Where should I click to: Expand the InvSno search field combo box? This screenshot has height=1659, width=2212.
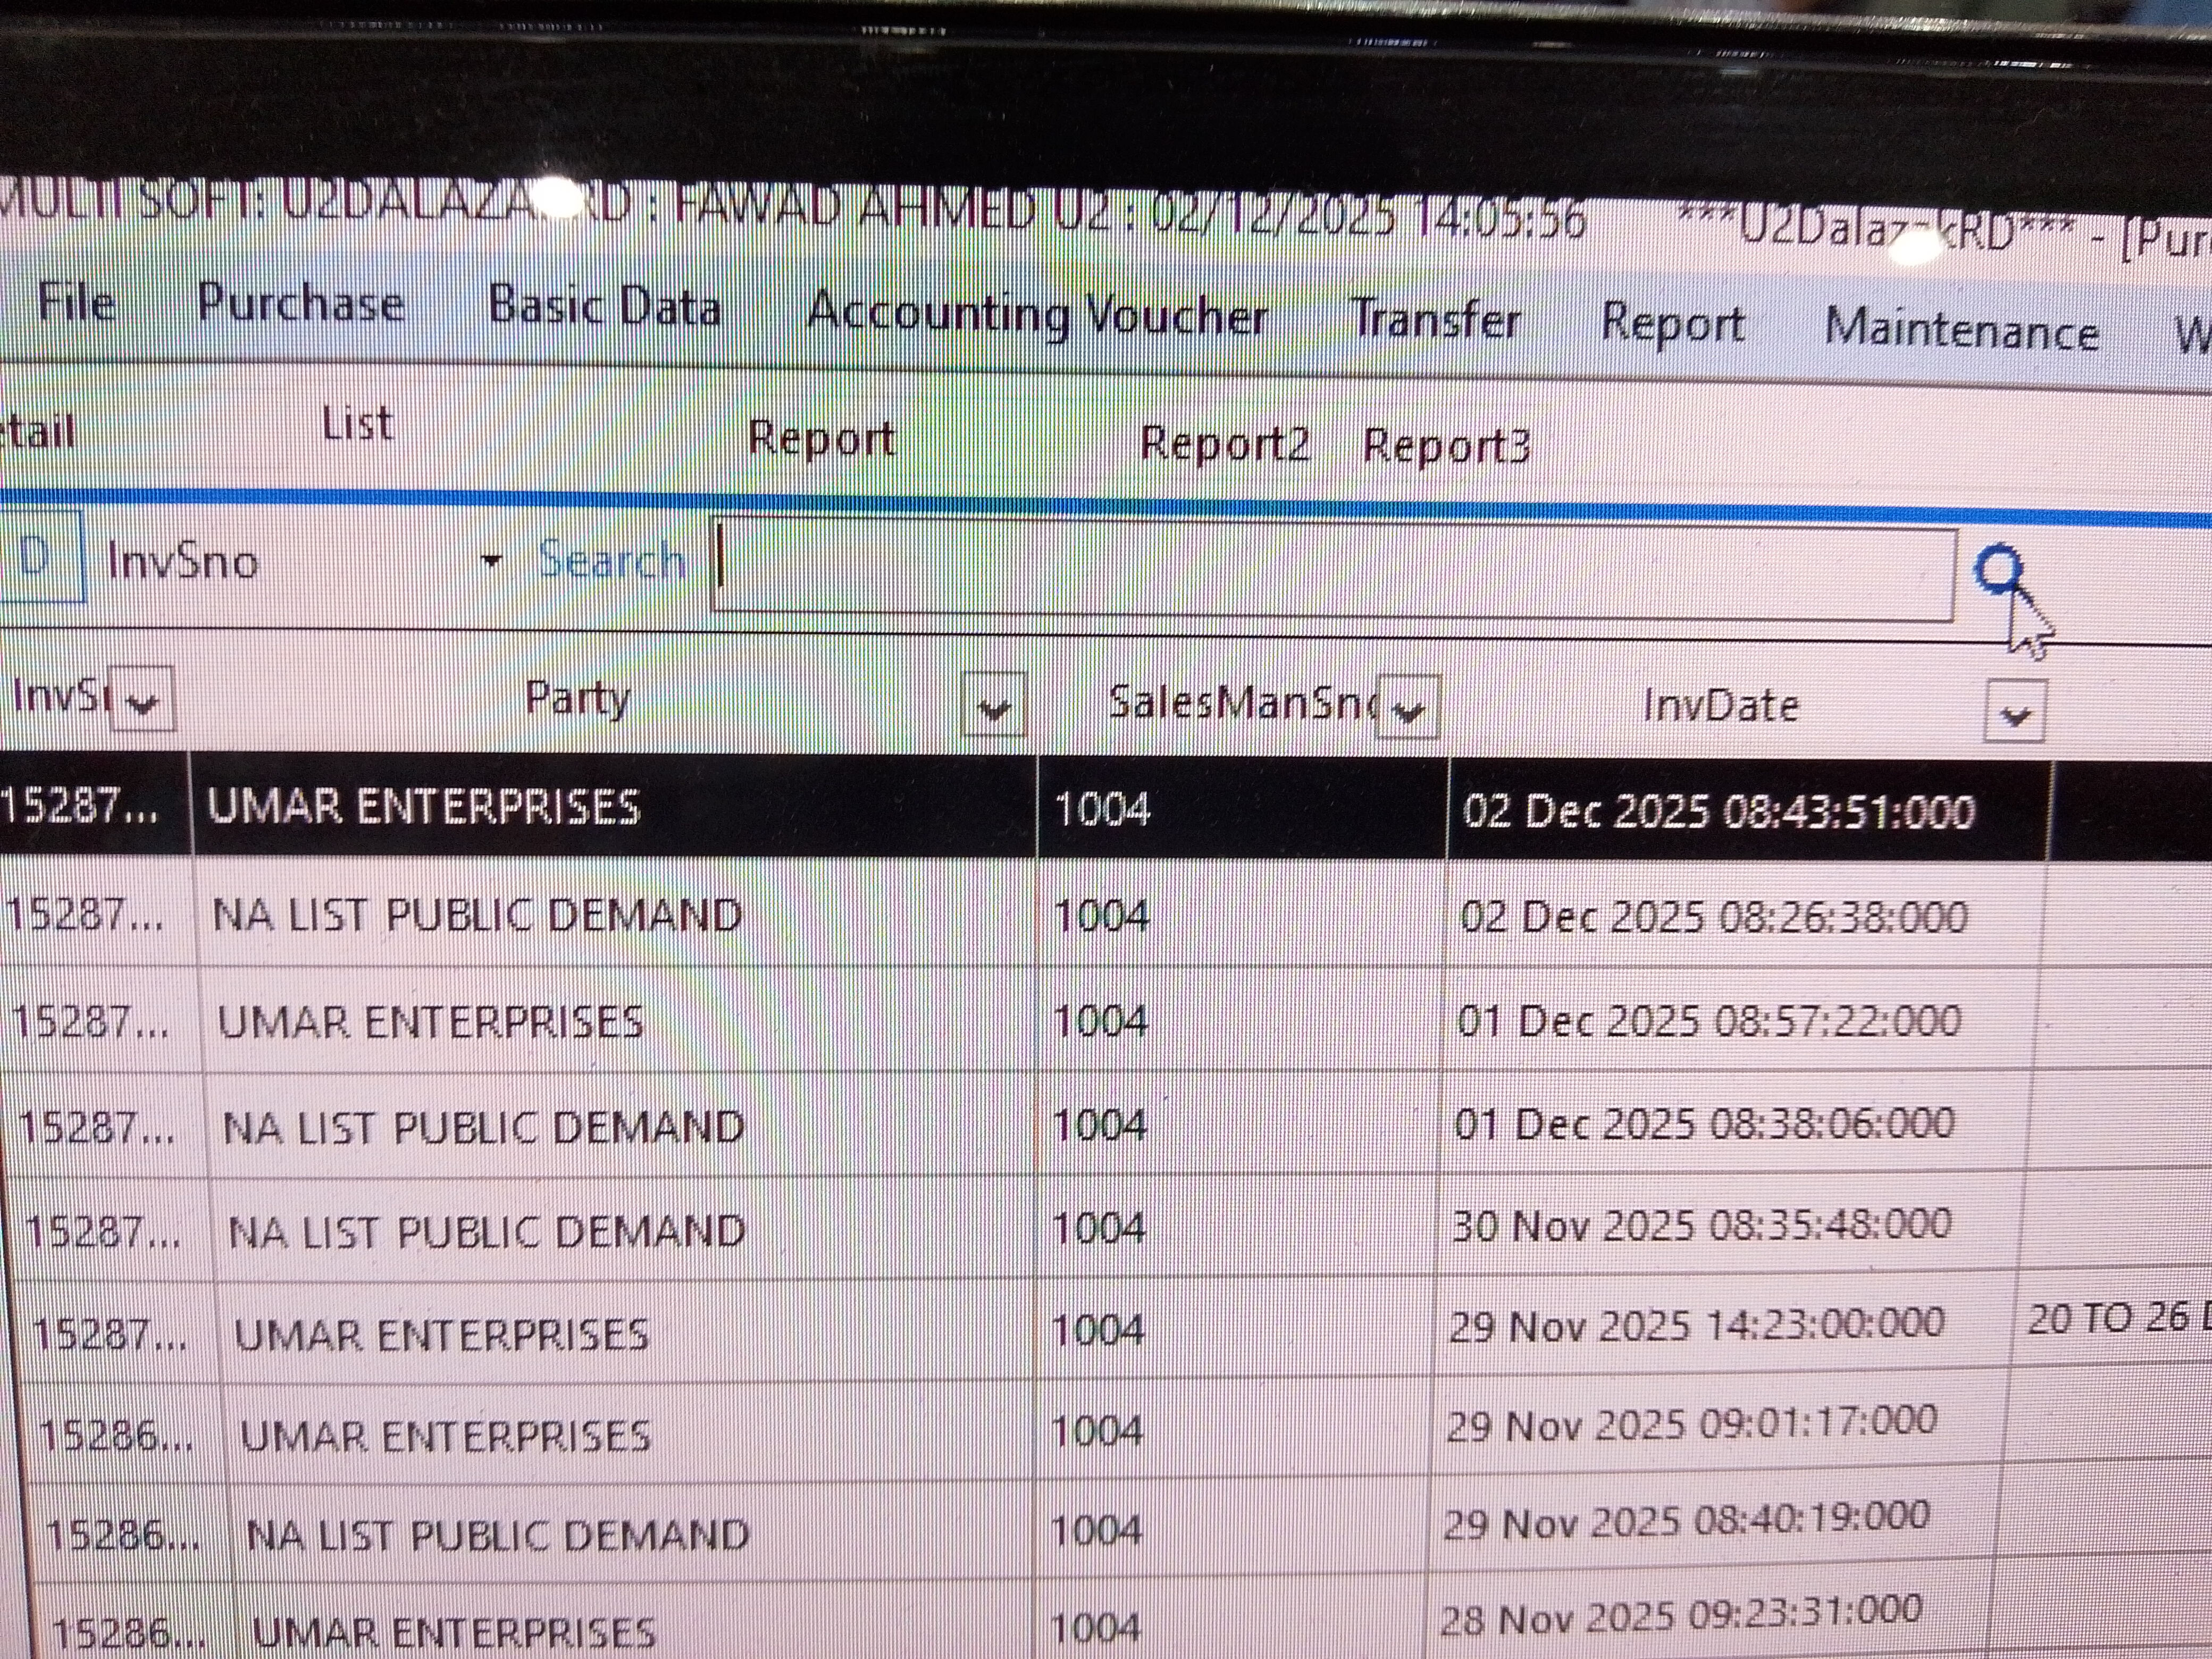coord(490,561)
